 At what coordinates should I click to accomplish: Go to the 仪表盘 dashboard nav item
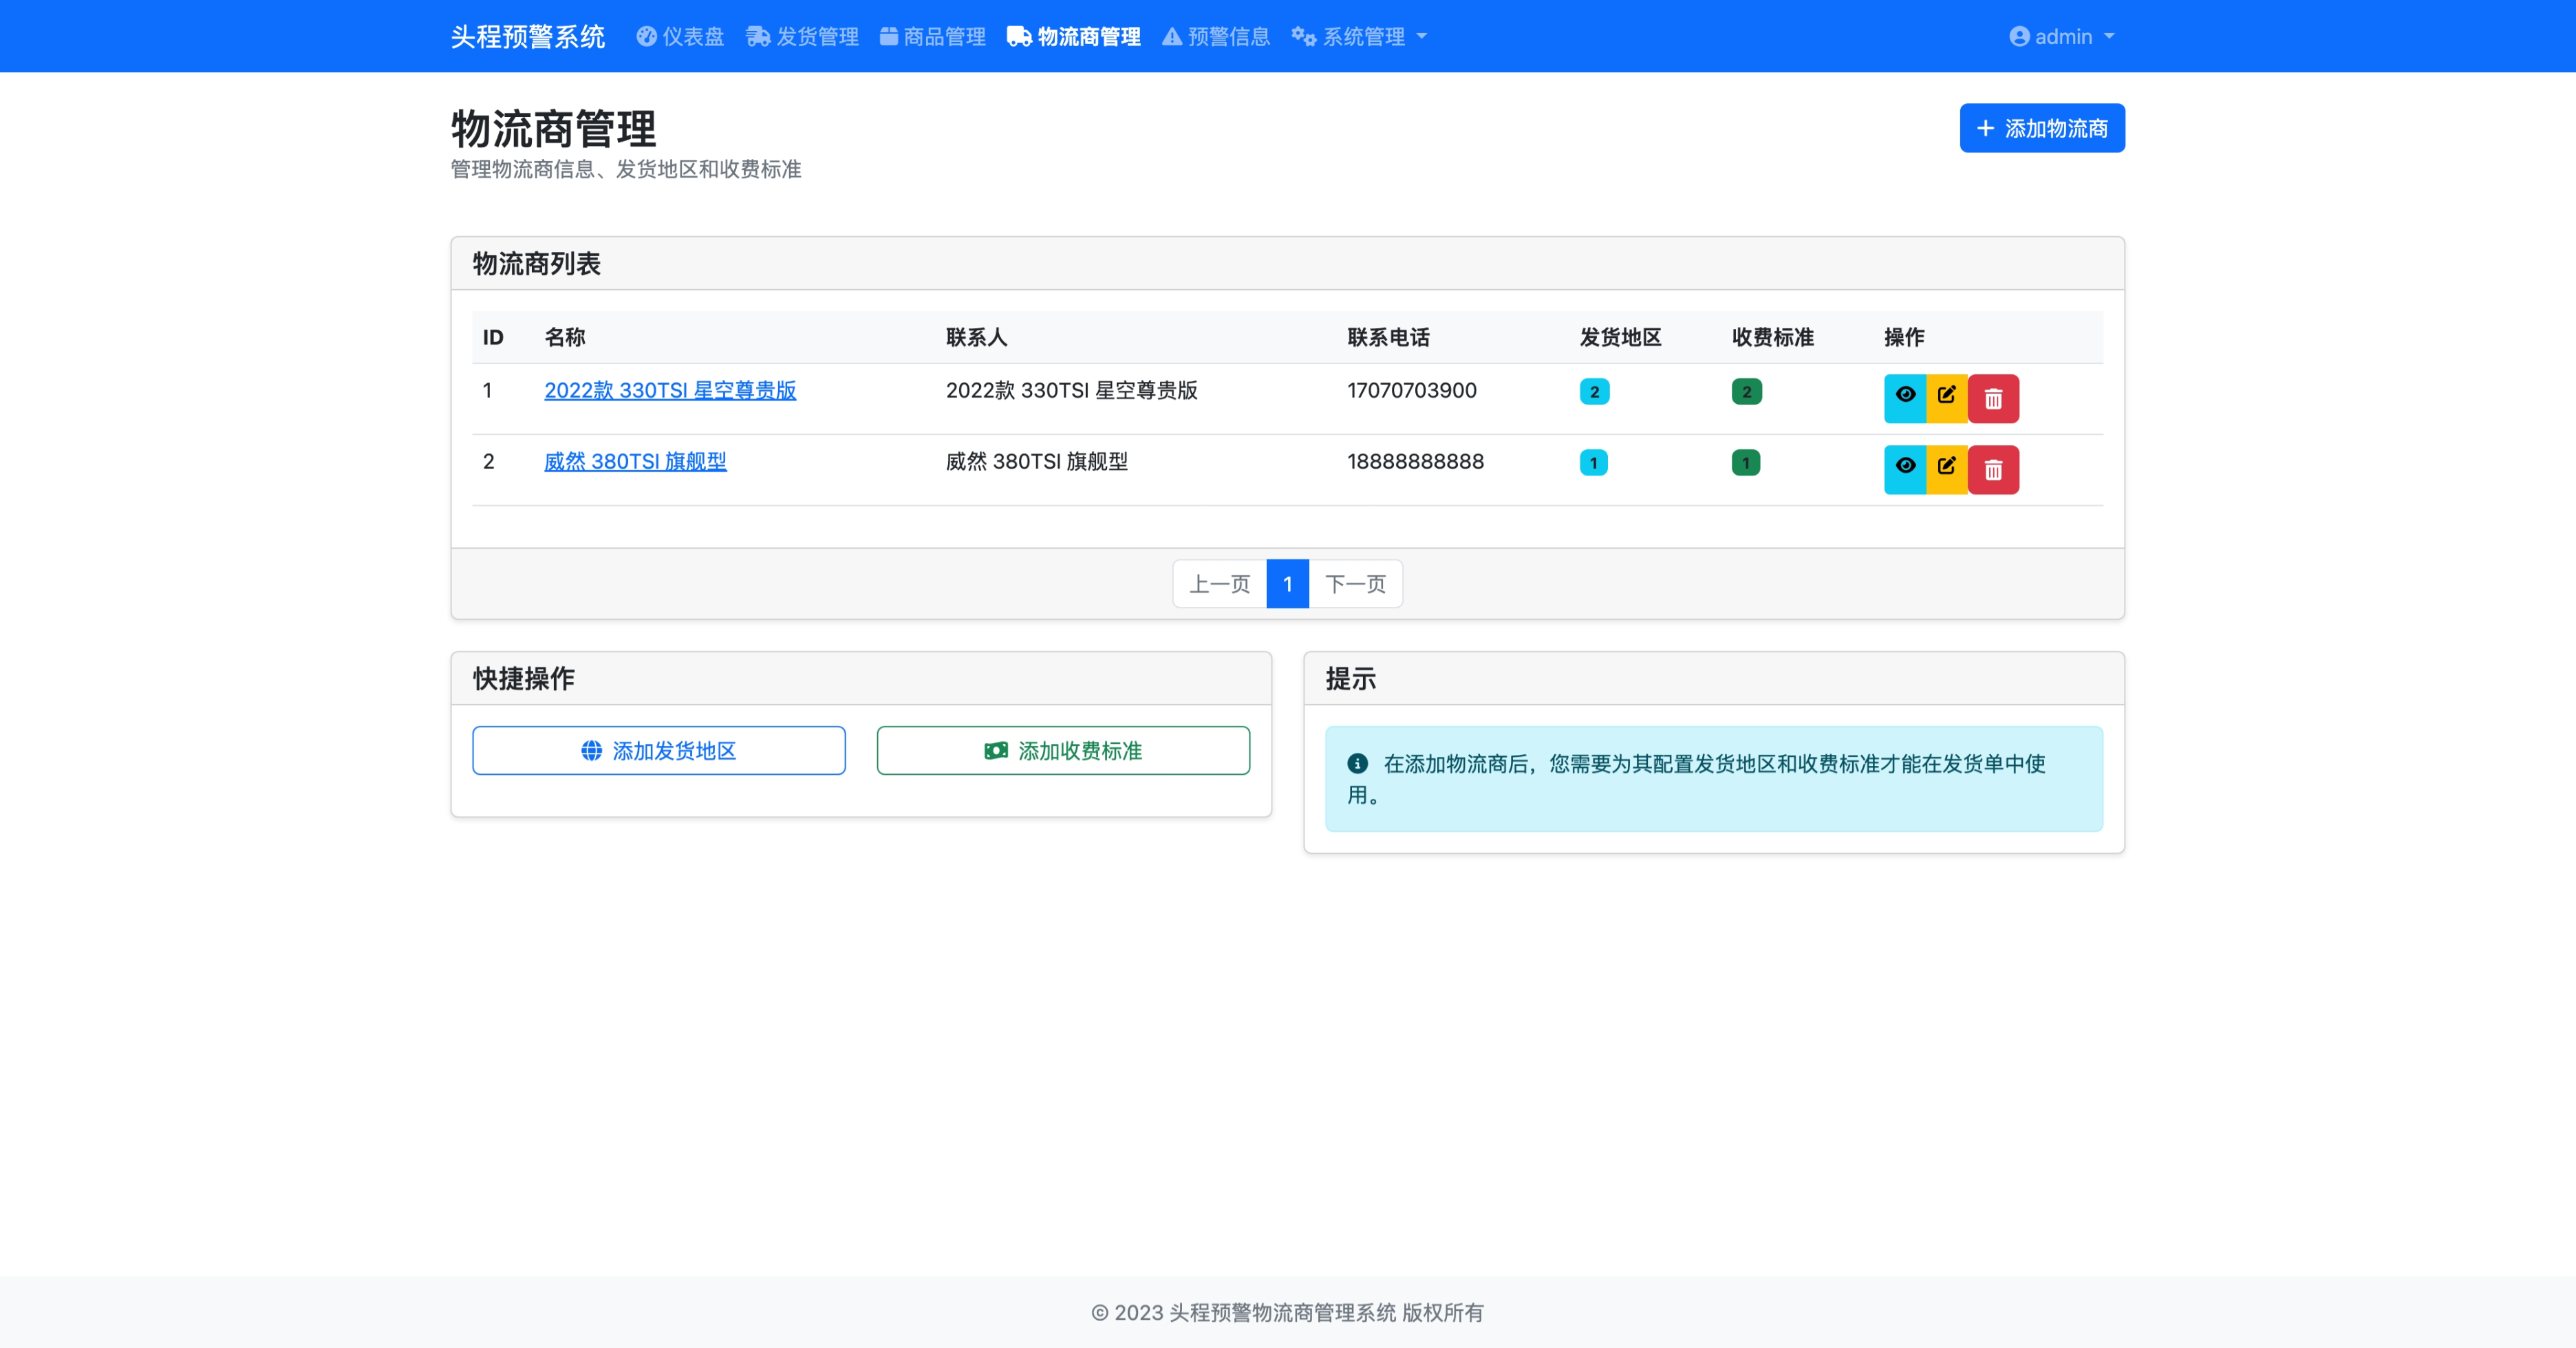coord(680,37)
